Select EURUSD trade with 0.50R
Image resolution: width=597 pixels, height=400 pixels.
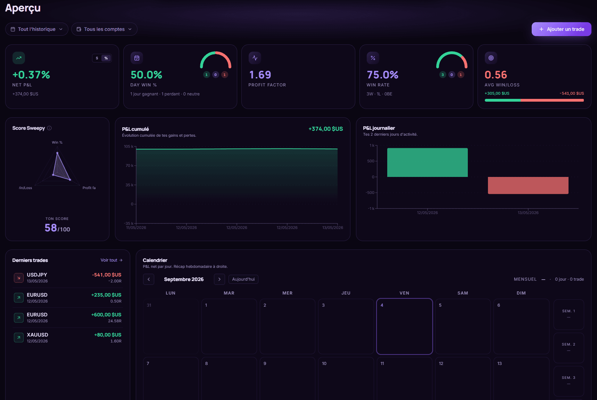[x=68, y=298]
